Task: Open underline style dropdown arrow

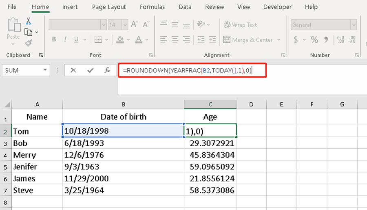Action: tap(85, 40)
